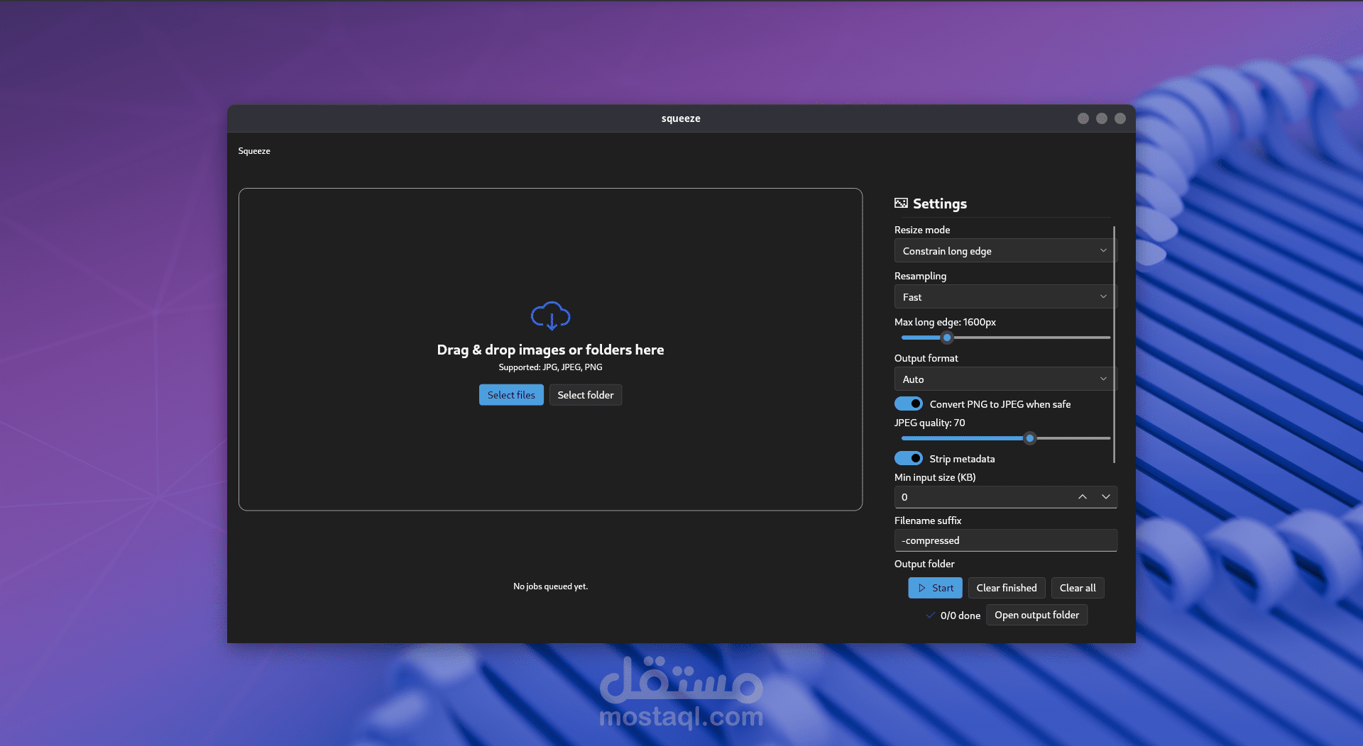
Task: Click the "Output folder" label
Action: tap(924, 564)
